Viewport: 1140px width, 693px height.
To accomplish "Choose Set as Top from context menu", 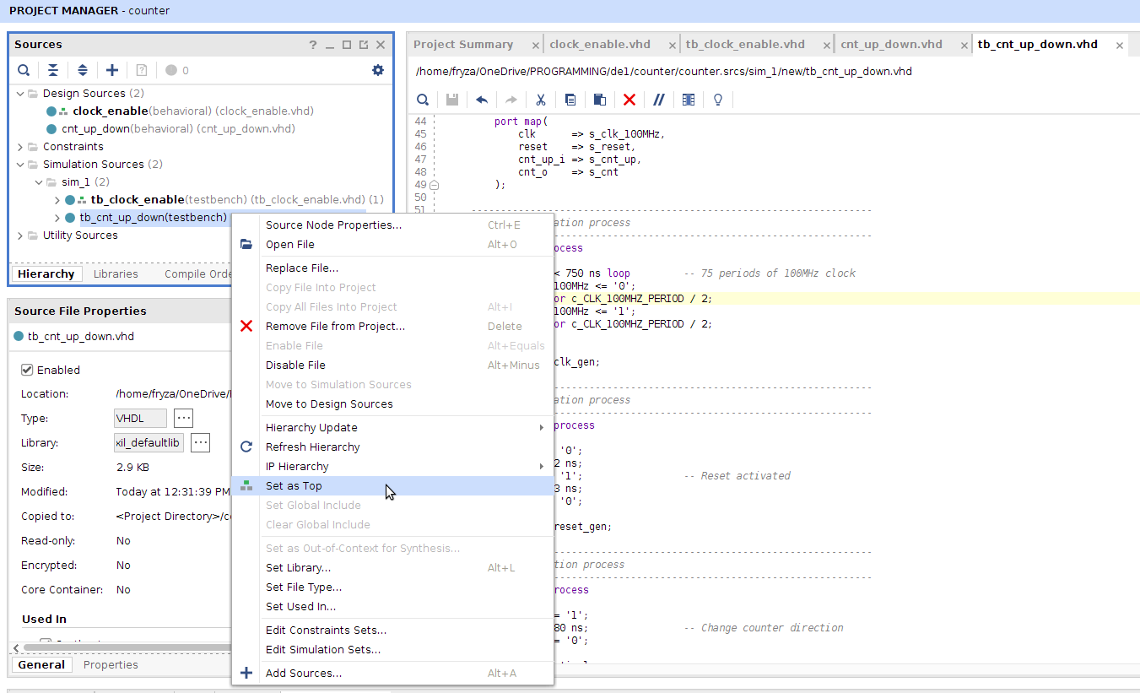I will (x=392, y=485).
